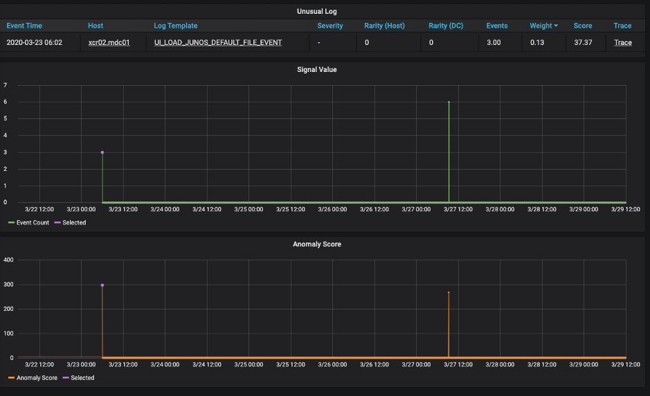Open the Signal Value panel title menu
Screen dimensions: 650x396
317,70
